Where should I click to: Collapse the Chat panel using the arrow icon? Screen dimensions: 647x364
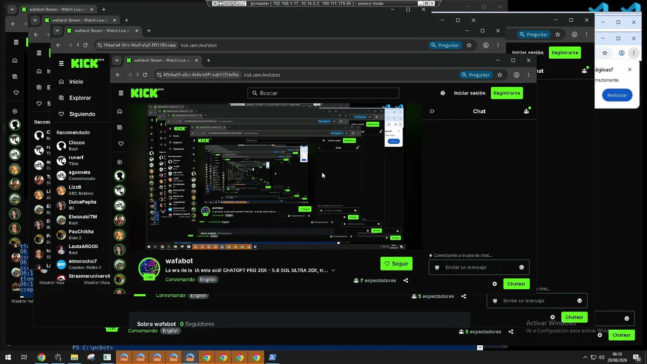pyautogui.click(x=432, y=111)
